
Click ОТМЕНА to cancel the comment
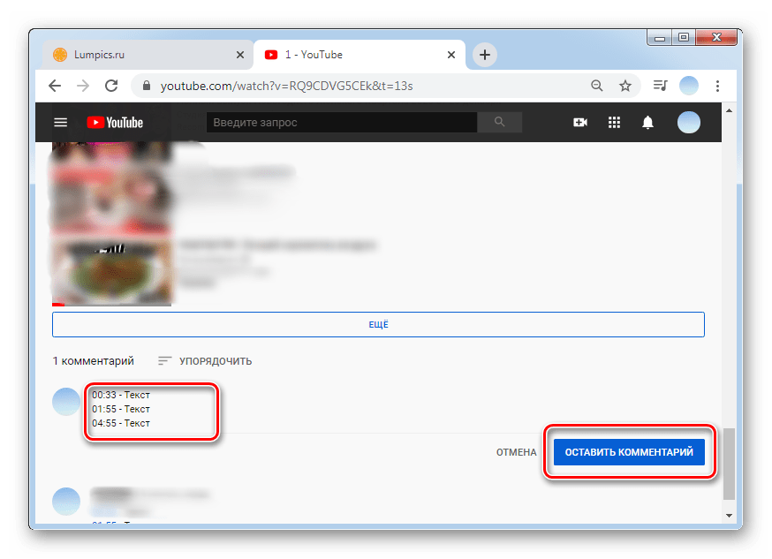(x=516, y=452)
